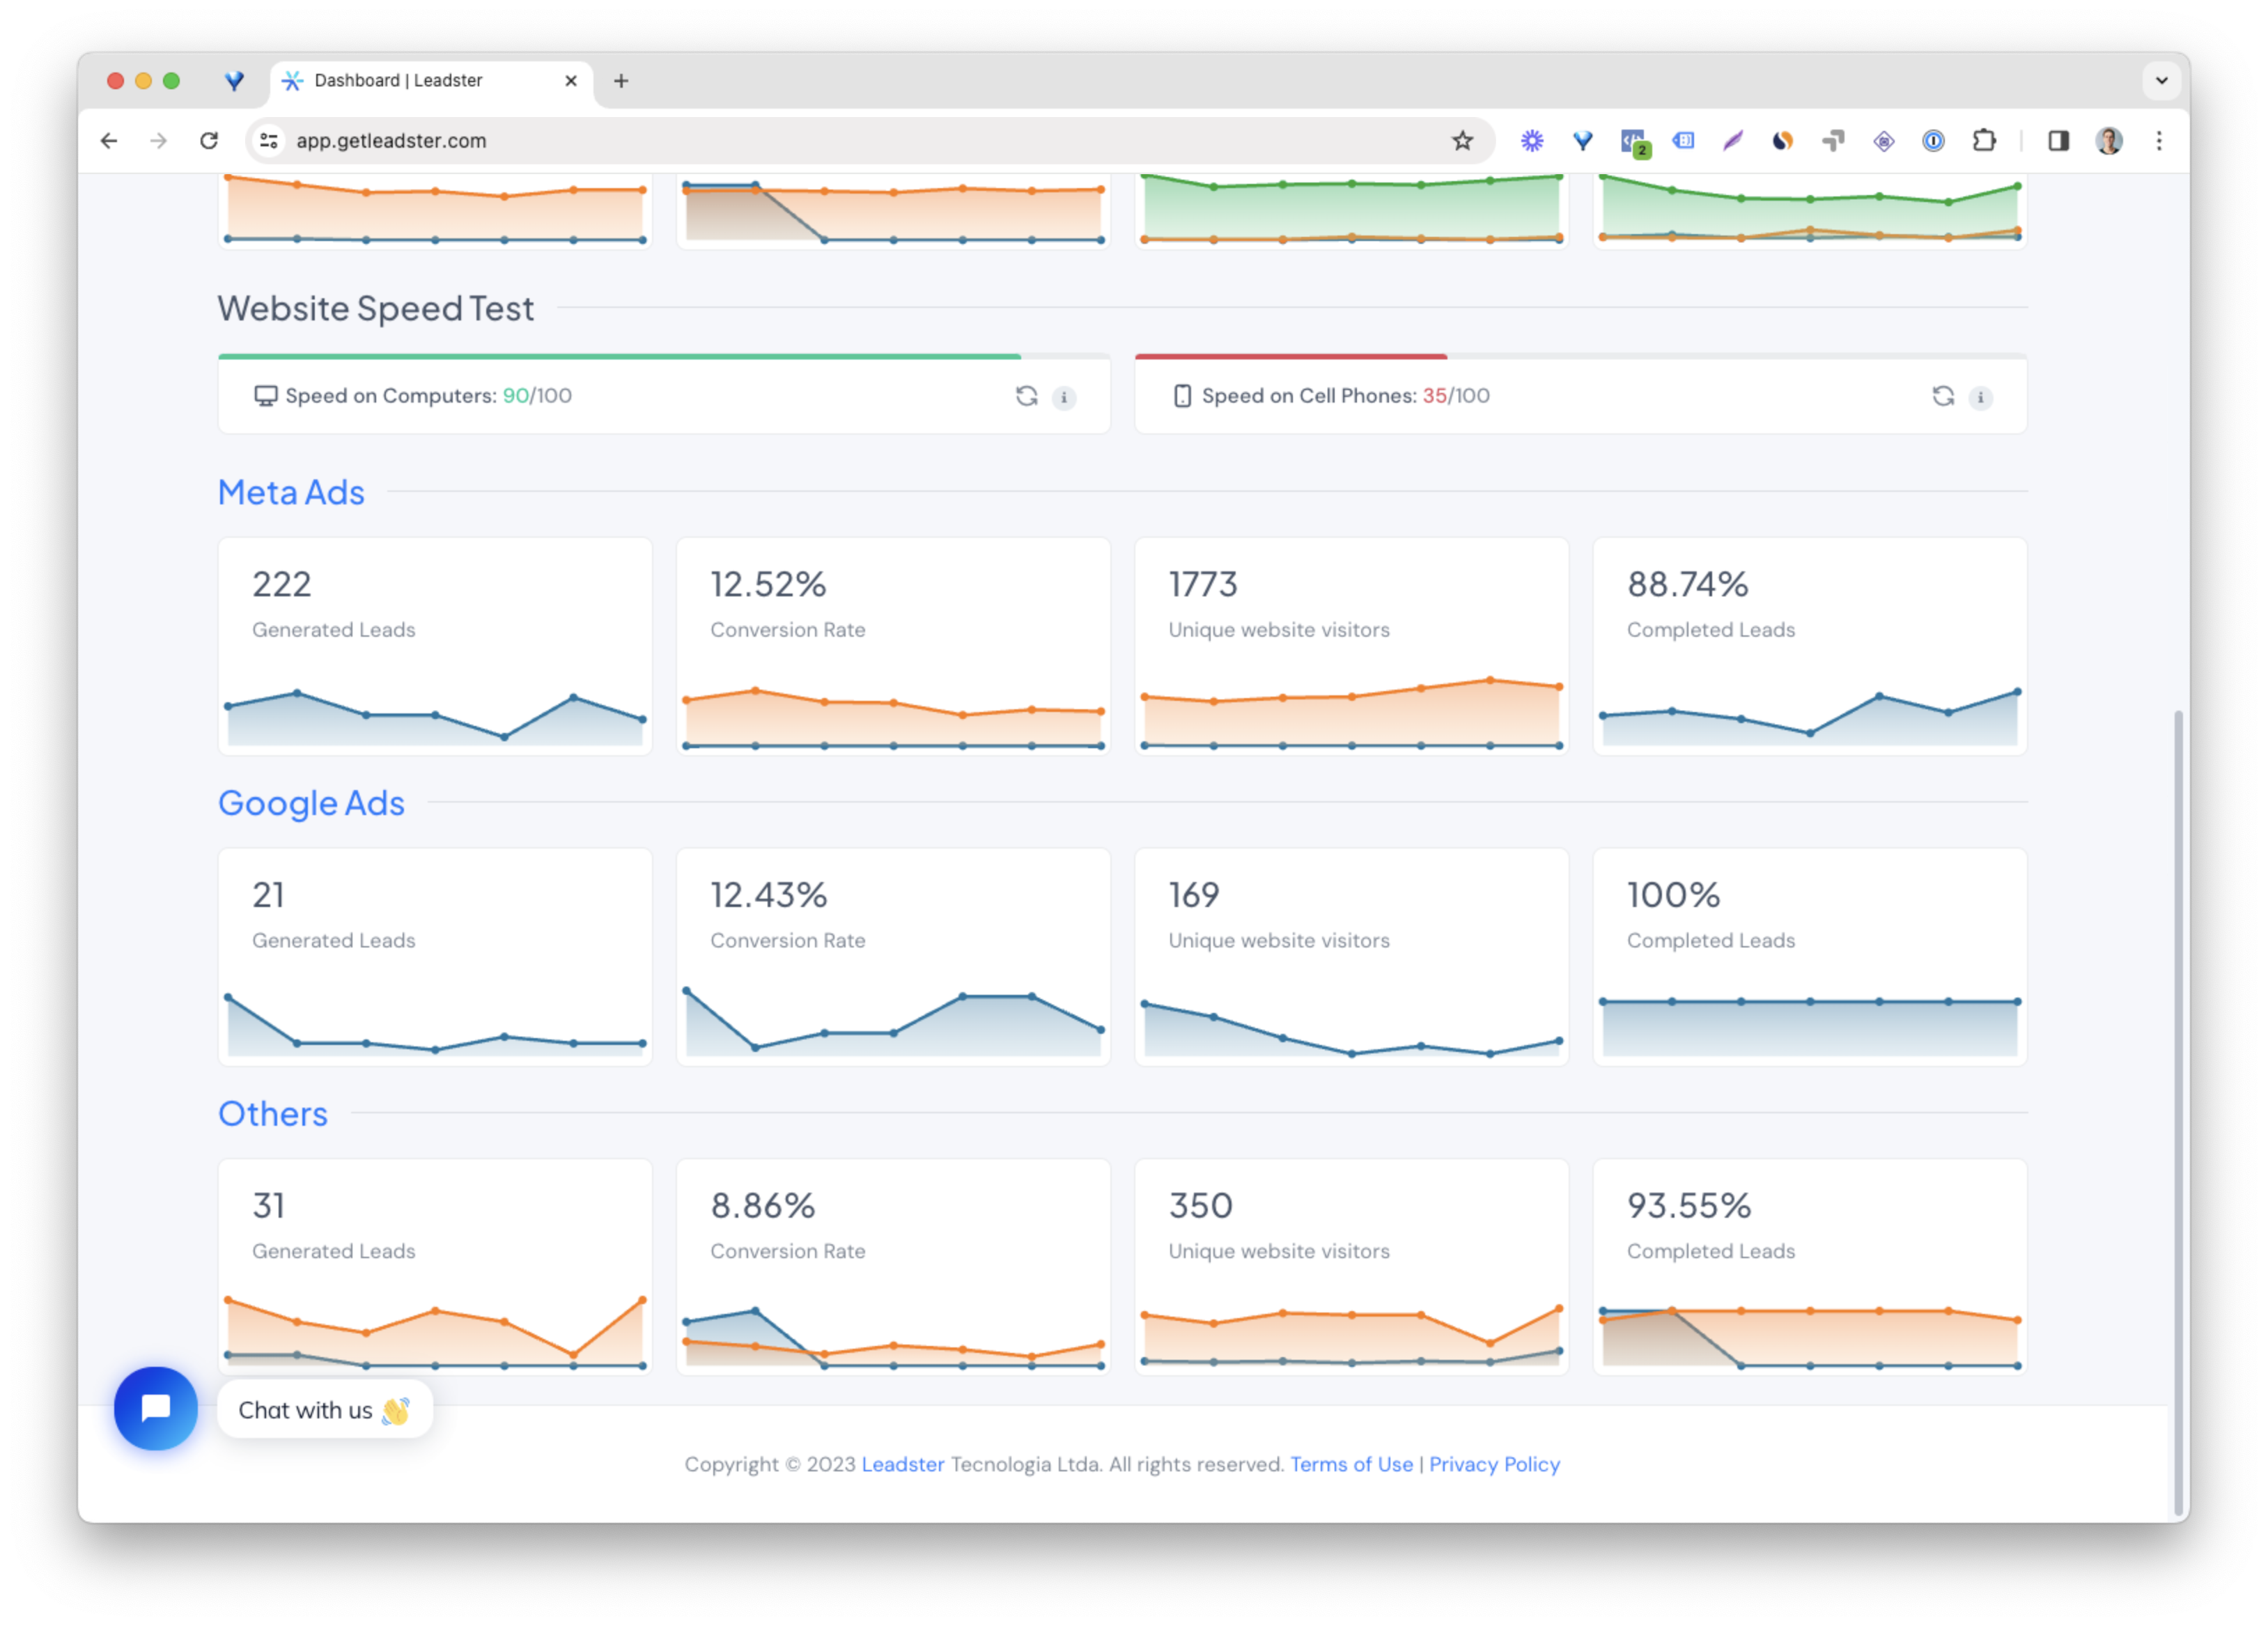The height and width of the screenshot is (1626, 2268).
Task: Refresh the Speed on Computers test
Action: (1026, 396)
